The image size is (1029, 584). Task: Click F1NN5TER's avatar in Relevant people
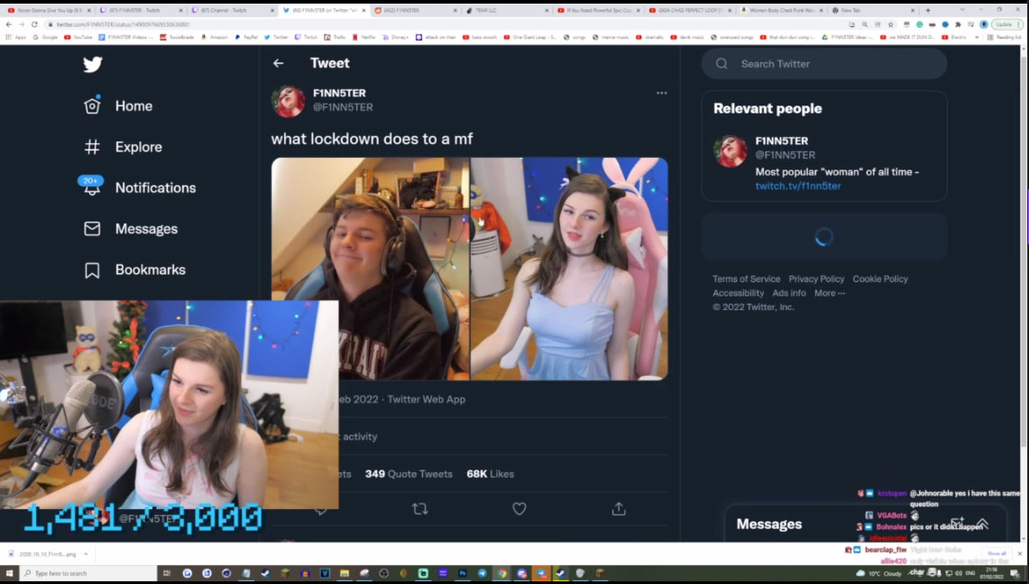tap(730, 151)
